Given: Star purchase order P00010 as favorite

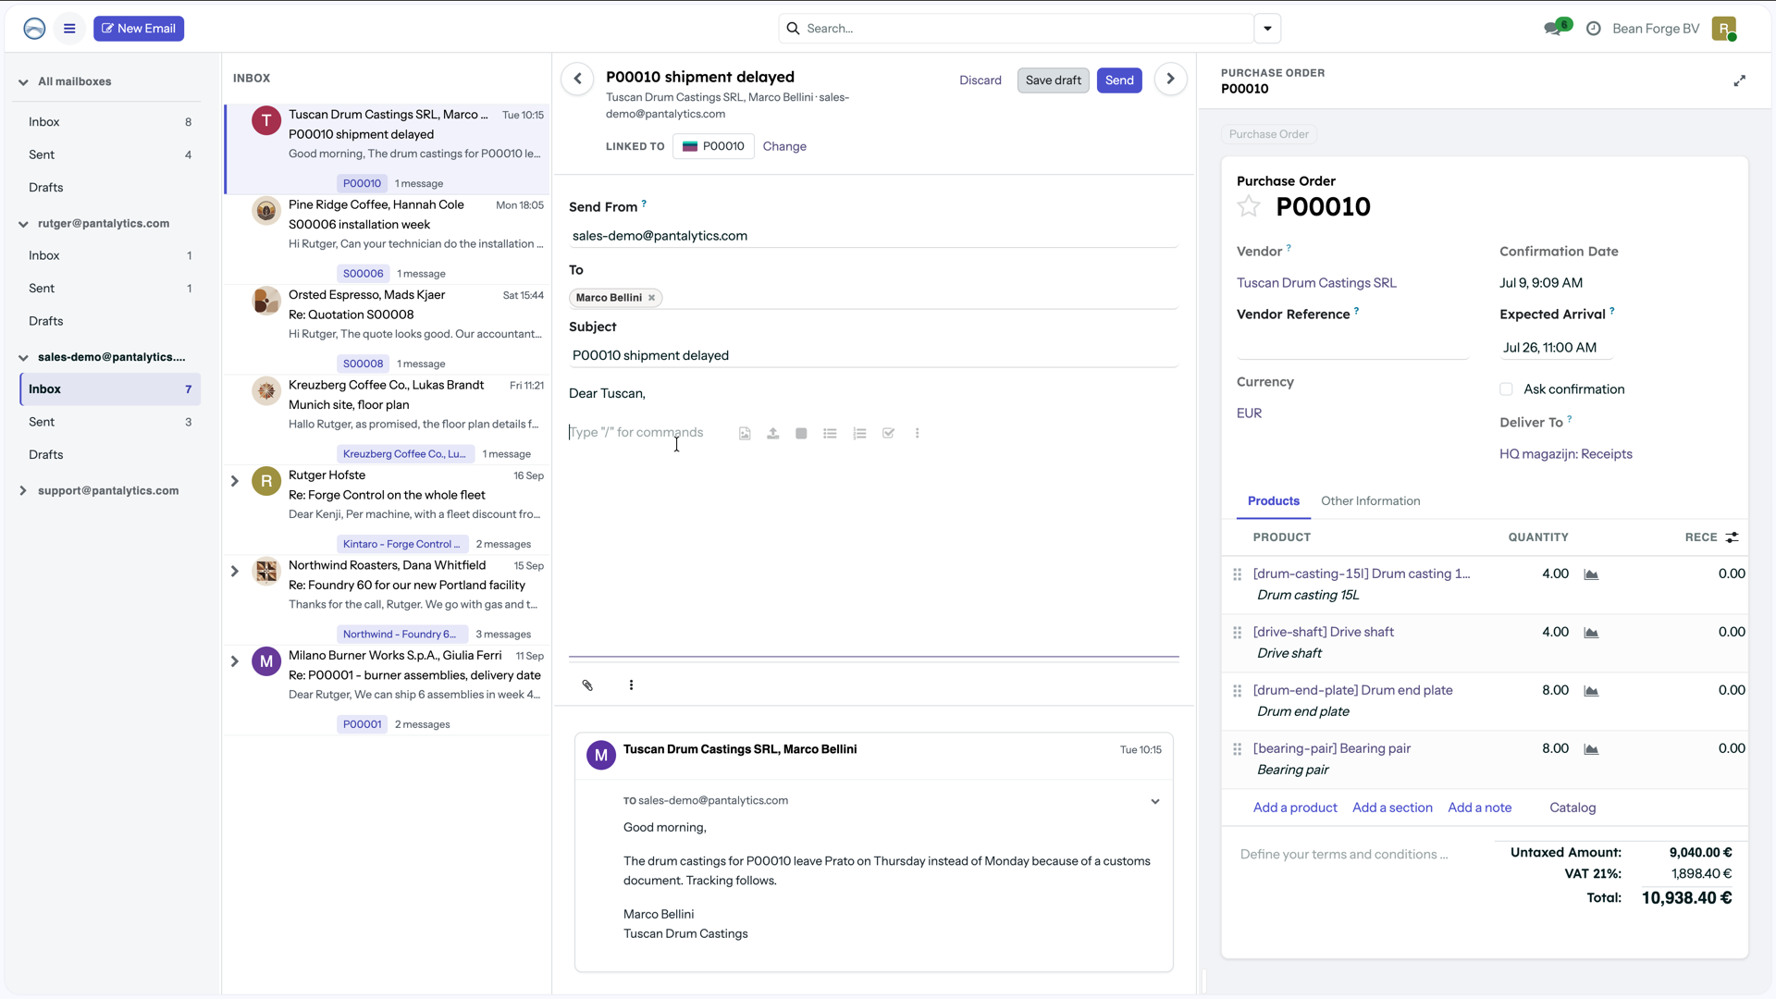Looking at the screenshot, I should coord(1249,206).
